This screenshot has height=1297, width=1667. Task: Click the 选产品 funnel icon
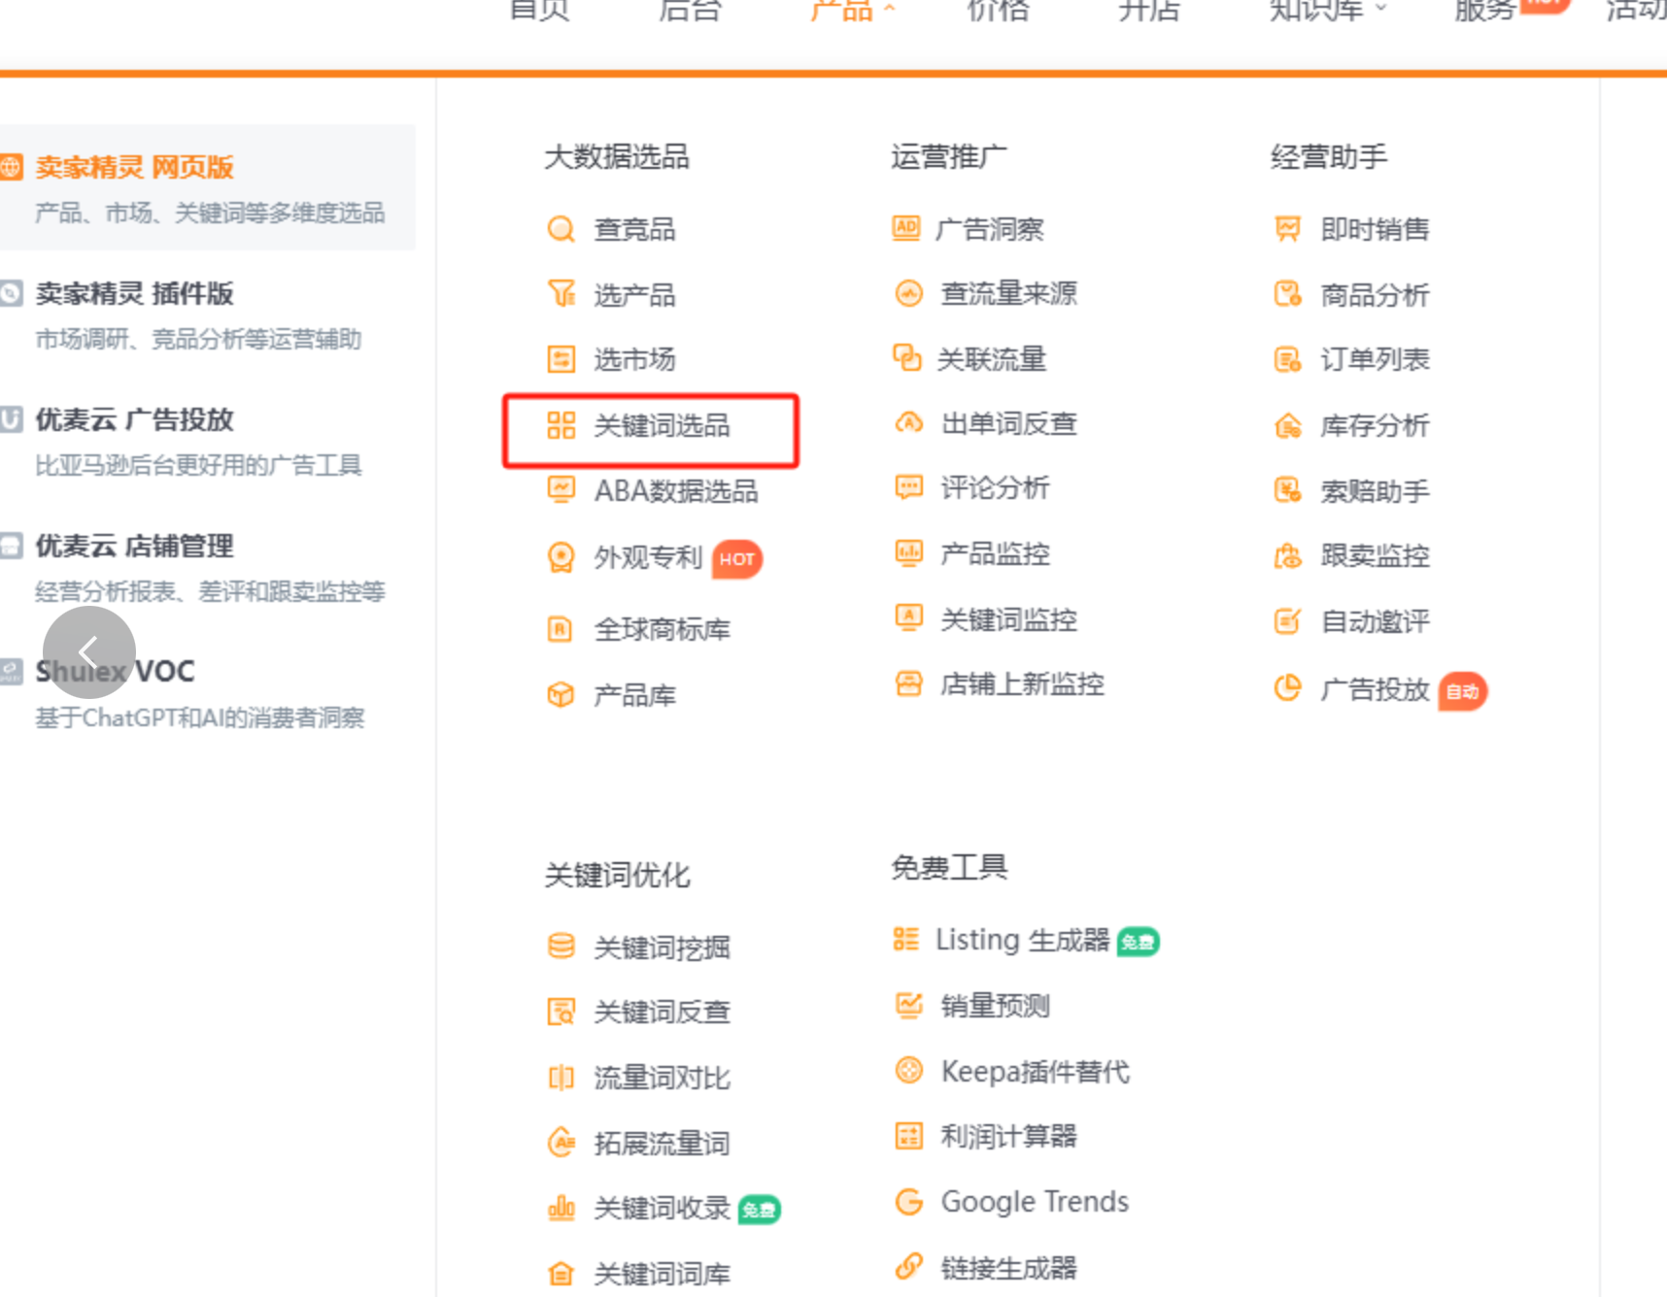coord(561,293)
